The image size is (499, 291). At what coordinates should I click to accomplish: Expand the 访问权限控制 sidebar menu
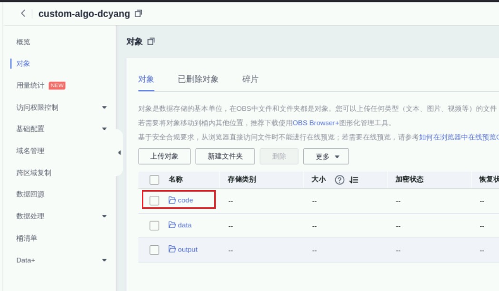[104, 107]
